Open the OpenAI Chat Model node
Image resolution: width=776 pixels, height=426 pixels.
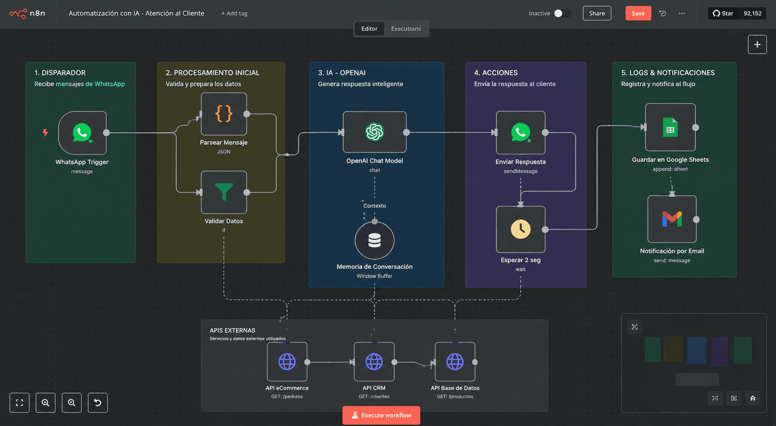375,132
